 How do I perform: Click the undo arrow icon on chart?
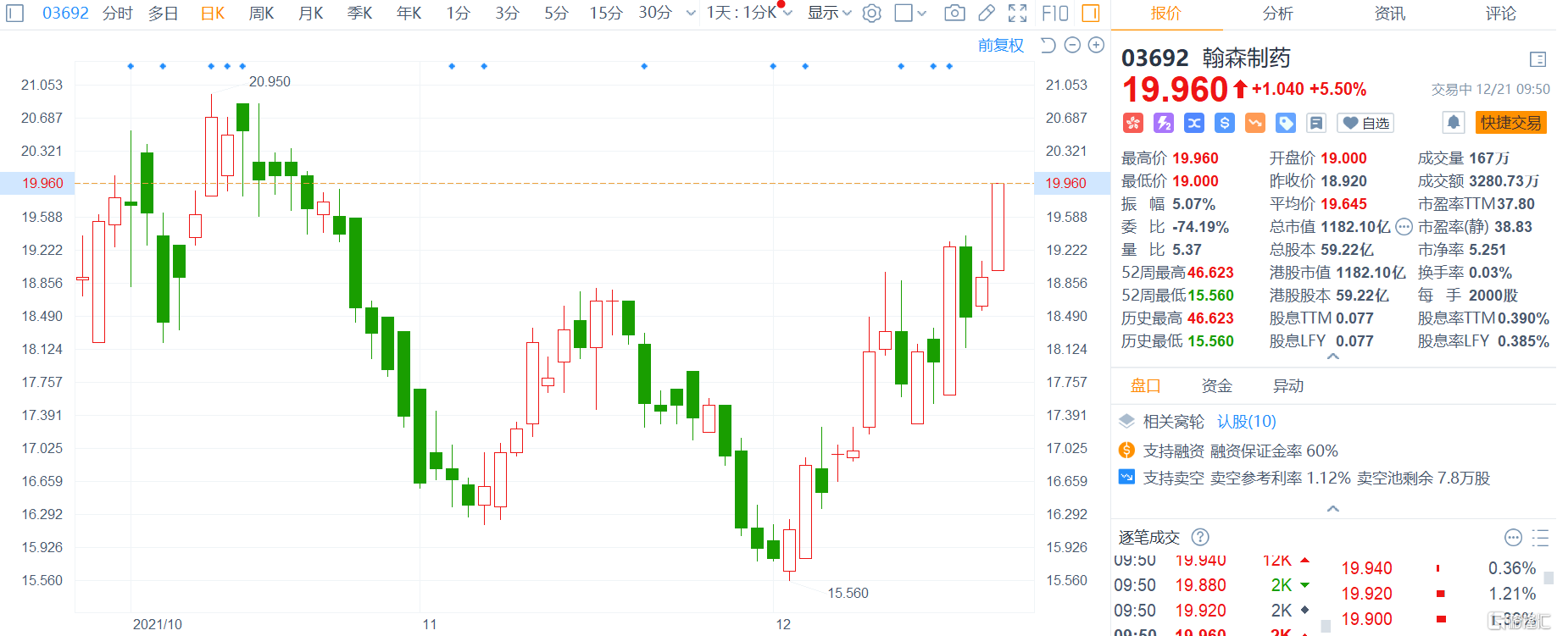(x=1048, y=46)
